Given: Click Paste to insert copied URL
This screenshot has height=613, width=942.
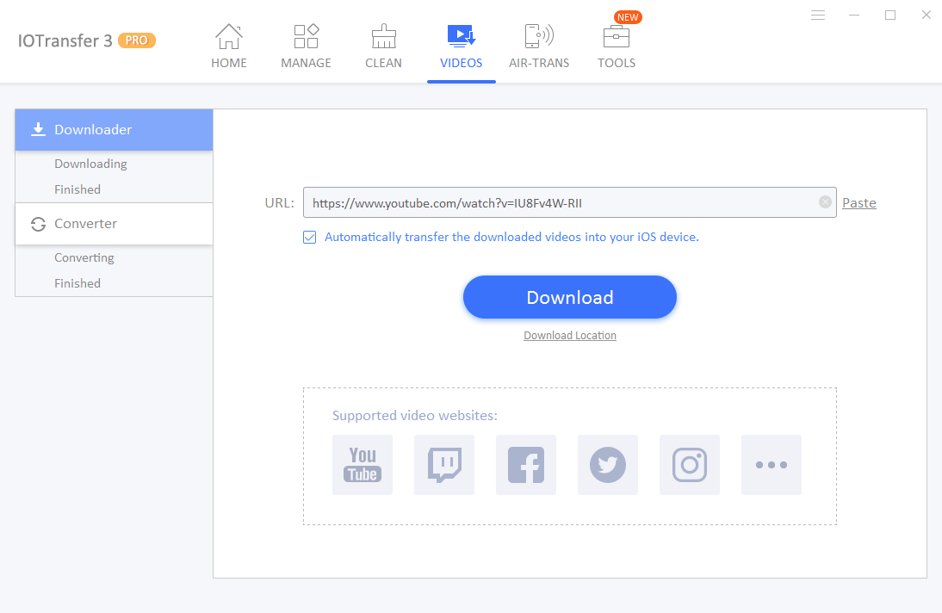Looking at the screenshot, I should 858,202.
